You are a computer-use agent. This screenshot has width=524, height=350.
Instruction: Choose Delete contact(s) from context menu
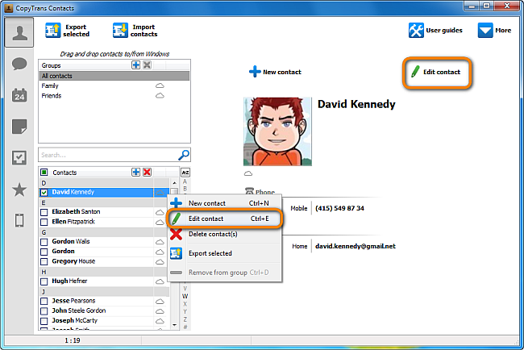click(224, 235)
